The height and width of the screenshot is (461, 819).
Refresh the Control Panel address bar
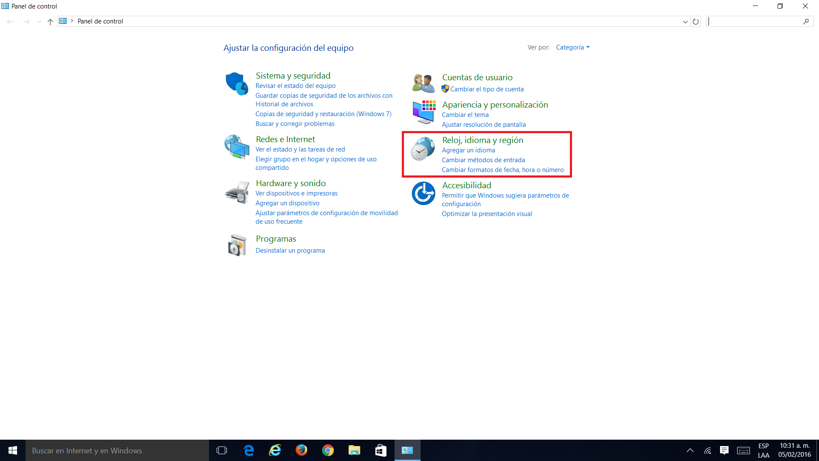click(x=696, y=21)
